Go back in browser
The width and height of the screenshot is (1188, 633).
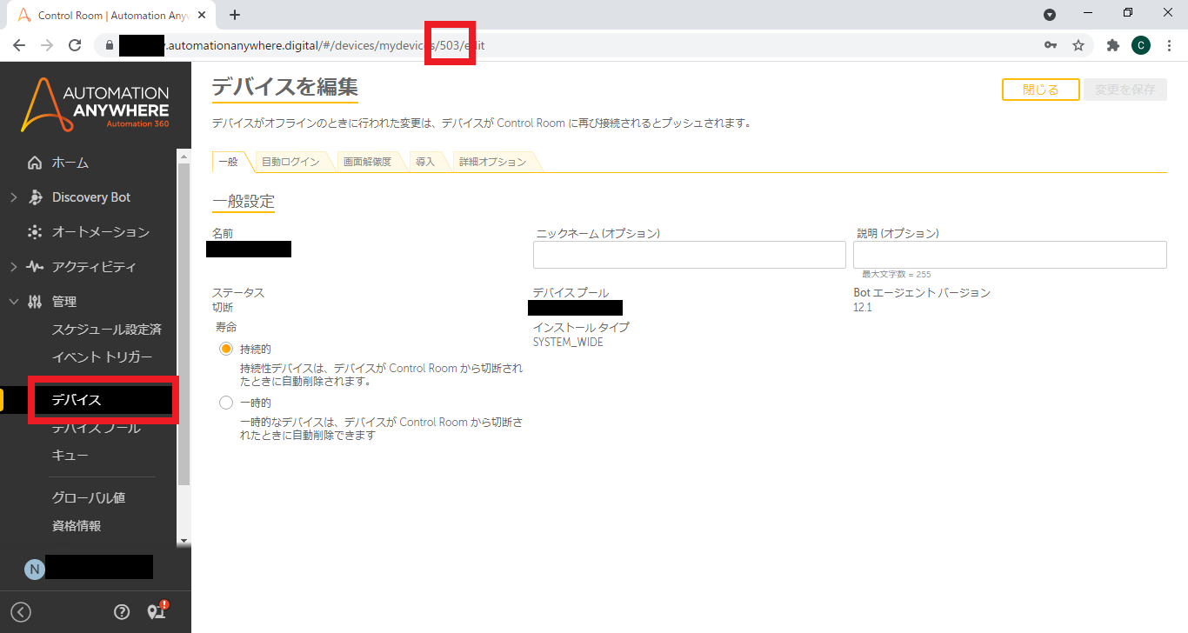[19, 45]
